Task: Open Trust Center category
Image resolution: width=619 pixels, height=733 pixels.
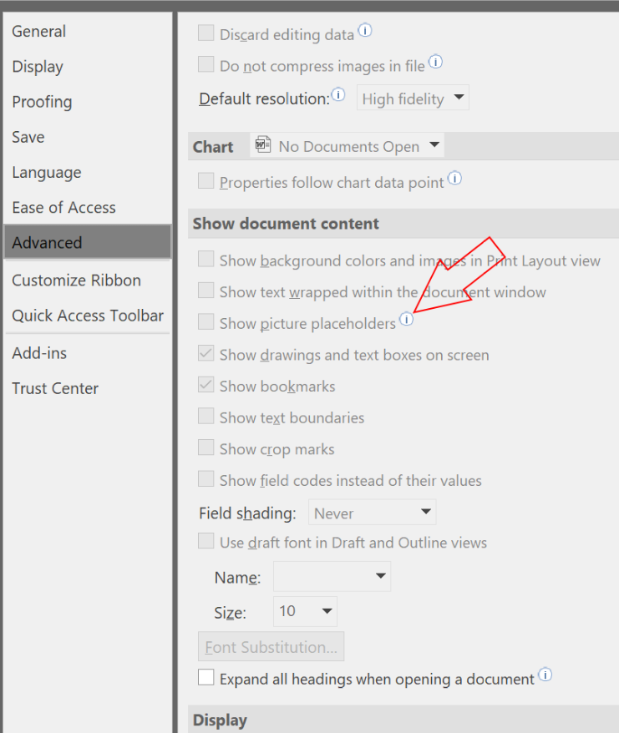Action: pyautogui.click(x=88, y=388)
